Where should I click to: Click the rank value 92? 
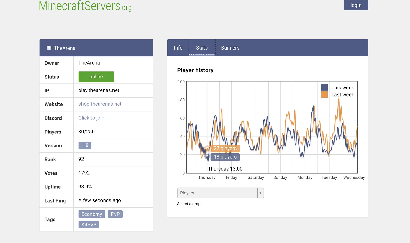(x=81, y=159)
